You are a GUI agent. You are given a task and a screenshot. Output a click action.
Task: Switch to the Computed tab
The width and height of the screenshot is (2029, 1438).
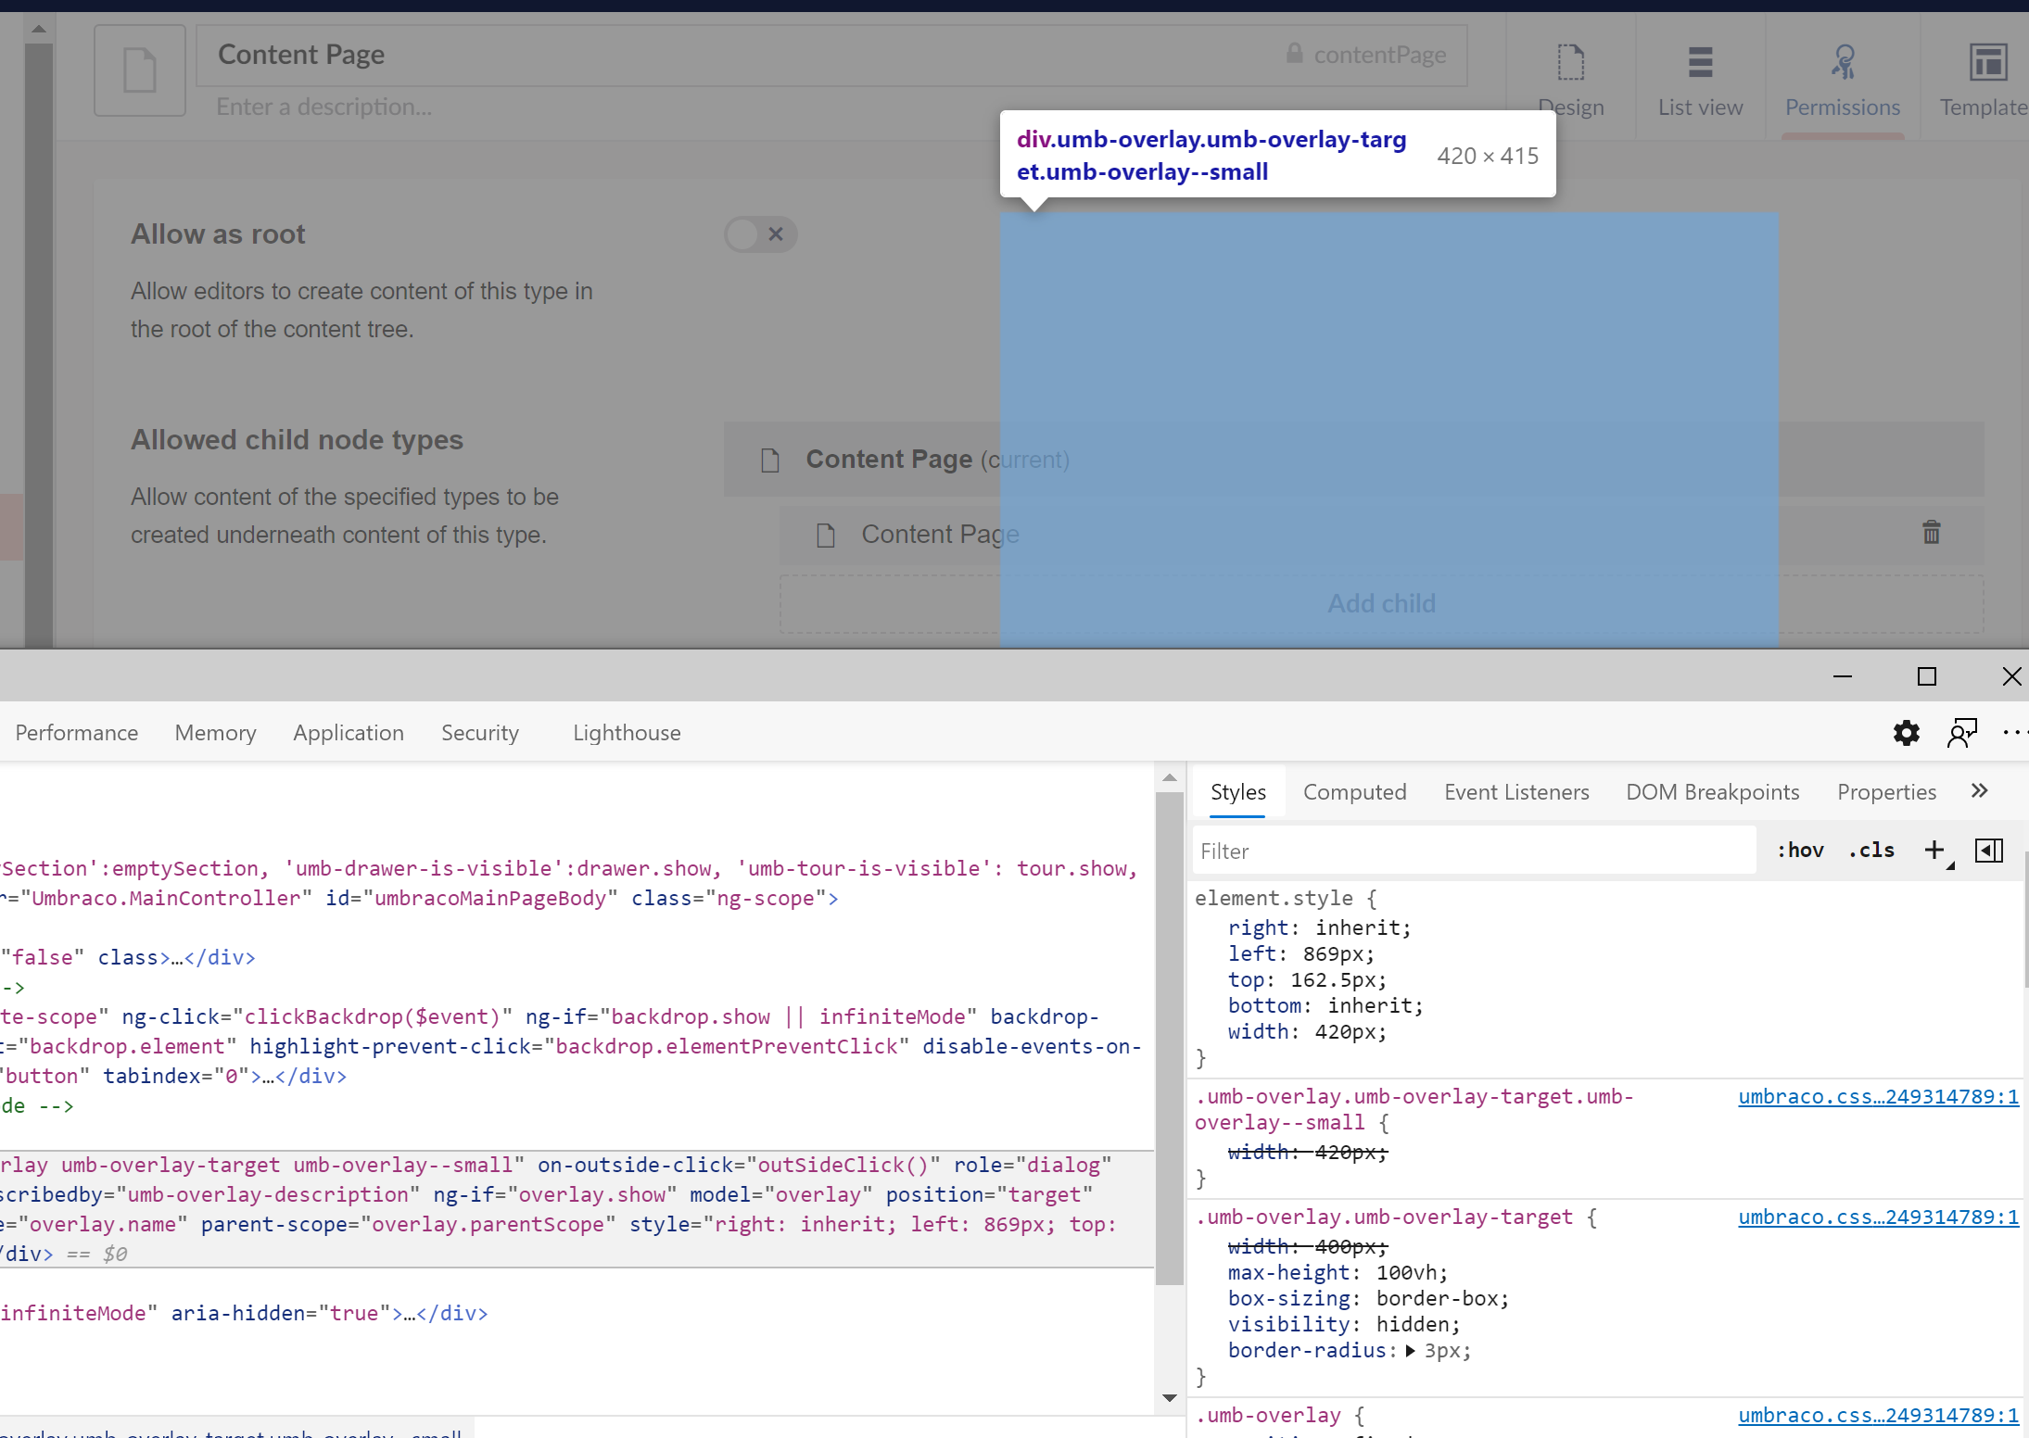click(1354, 792)
